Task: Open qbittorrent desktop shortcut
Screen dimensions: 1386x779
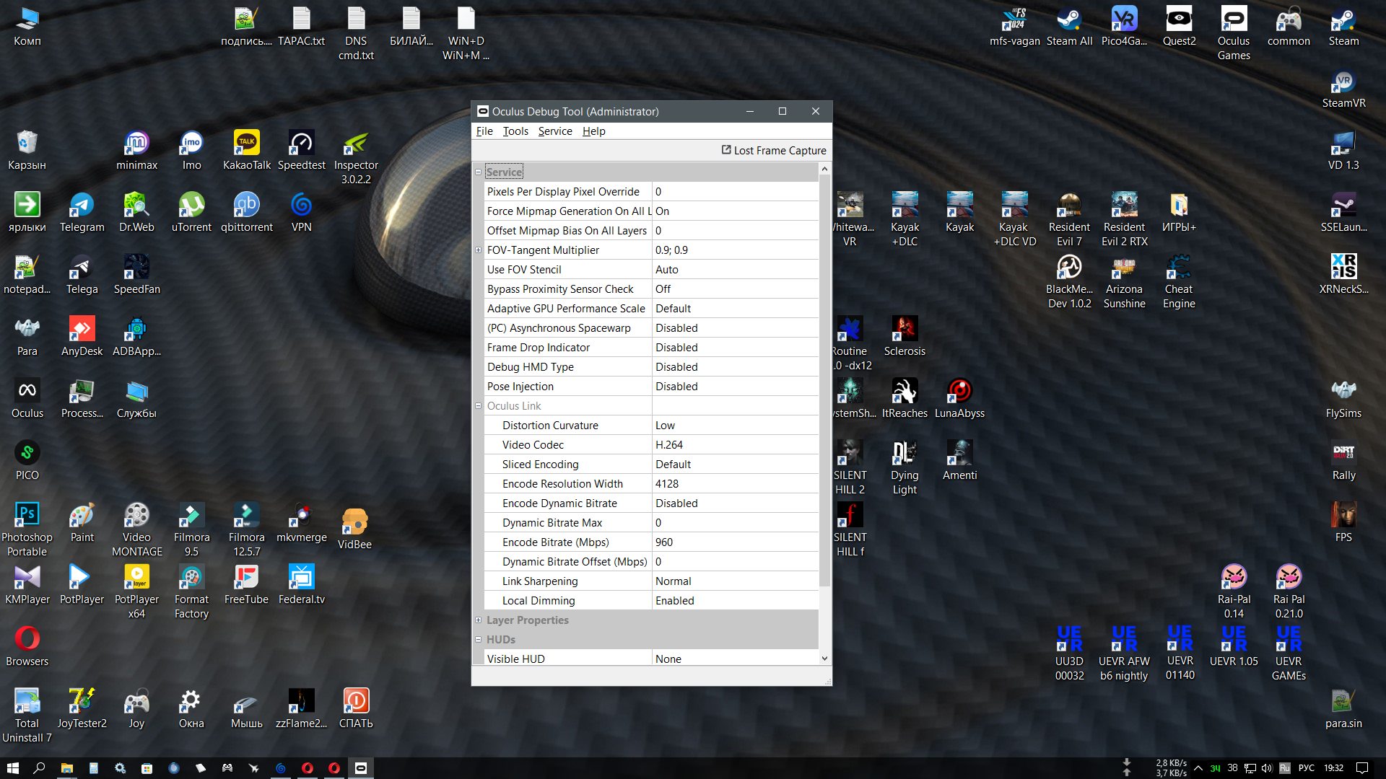Action: [246, 212]
